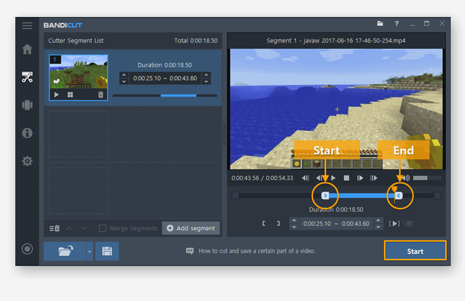Image resolution: width=465 pixels, height=301 pixels.
Task: Click the 'Duration 0:00:18.50' label in segment list
Action: pos(165,65)
